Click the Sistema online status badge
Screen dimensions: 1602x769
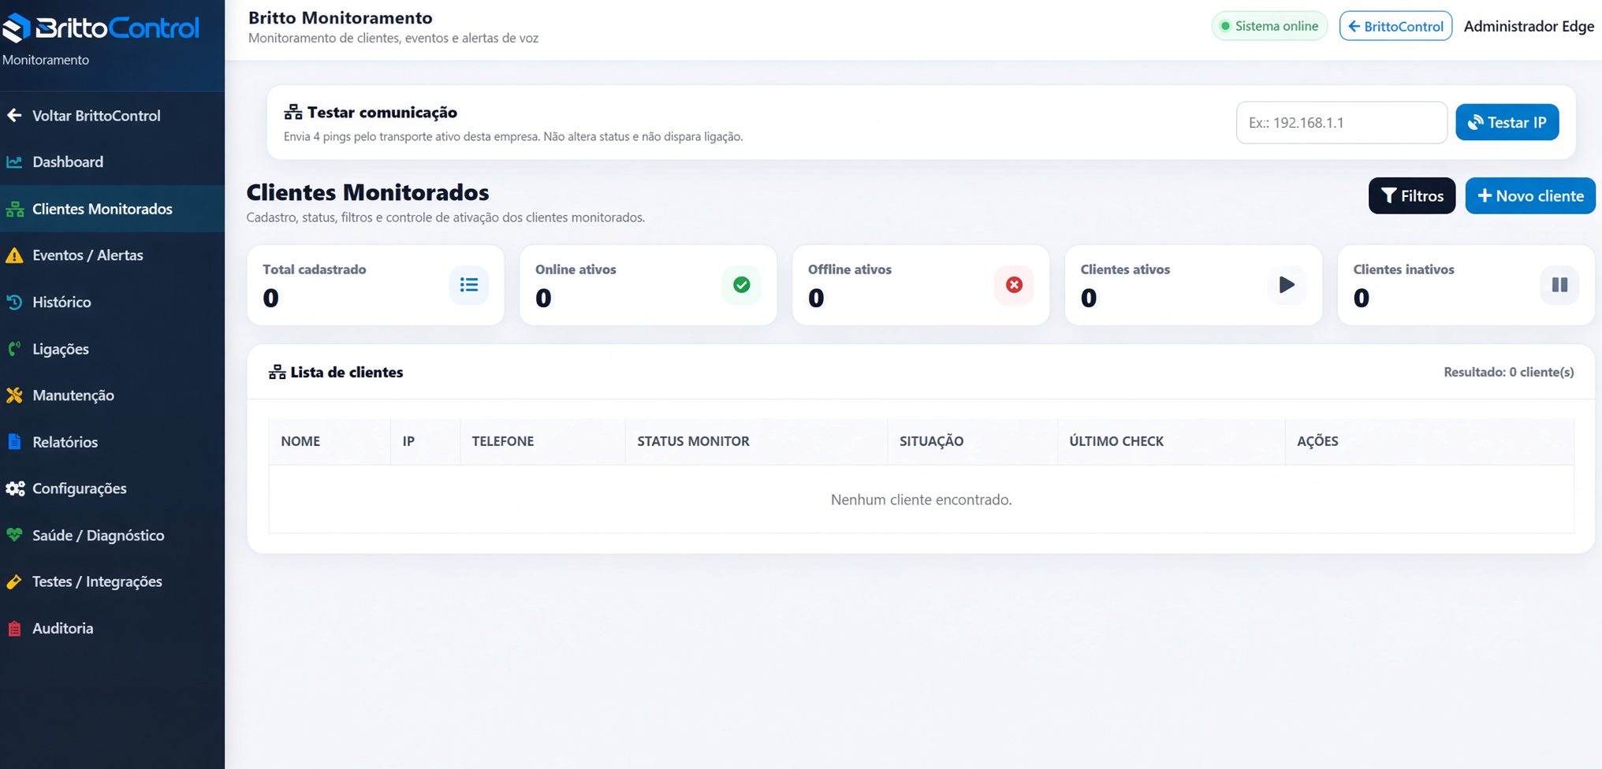click(1269, 26)
